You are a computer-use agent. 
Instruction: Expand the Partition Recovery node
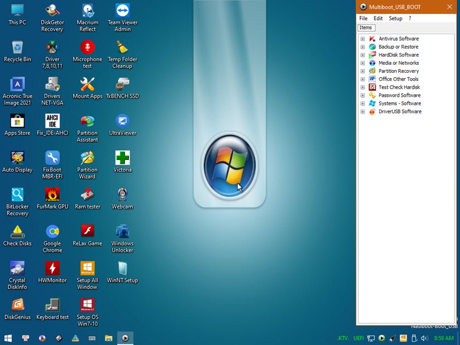tap(363, 71)
